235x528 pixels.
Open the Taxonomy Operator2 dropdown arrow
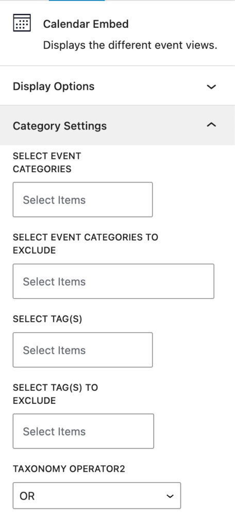(x=171, y=496)
